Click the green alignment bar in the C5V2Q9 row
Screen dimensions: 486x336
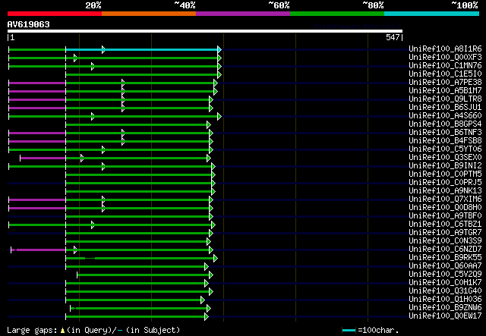click(144, 275)
